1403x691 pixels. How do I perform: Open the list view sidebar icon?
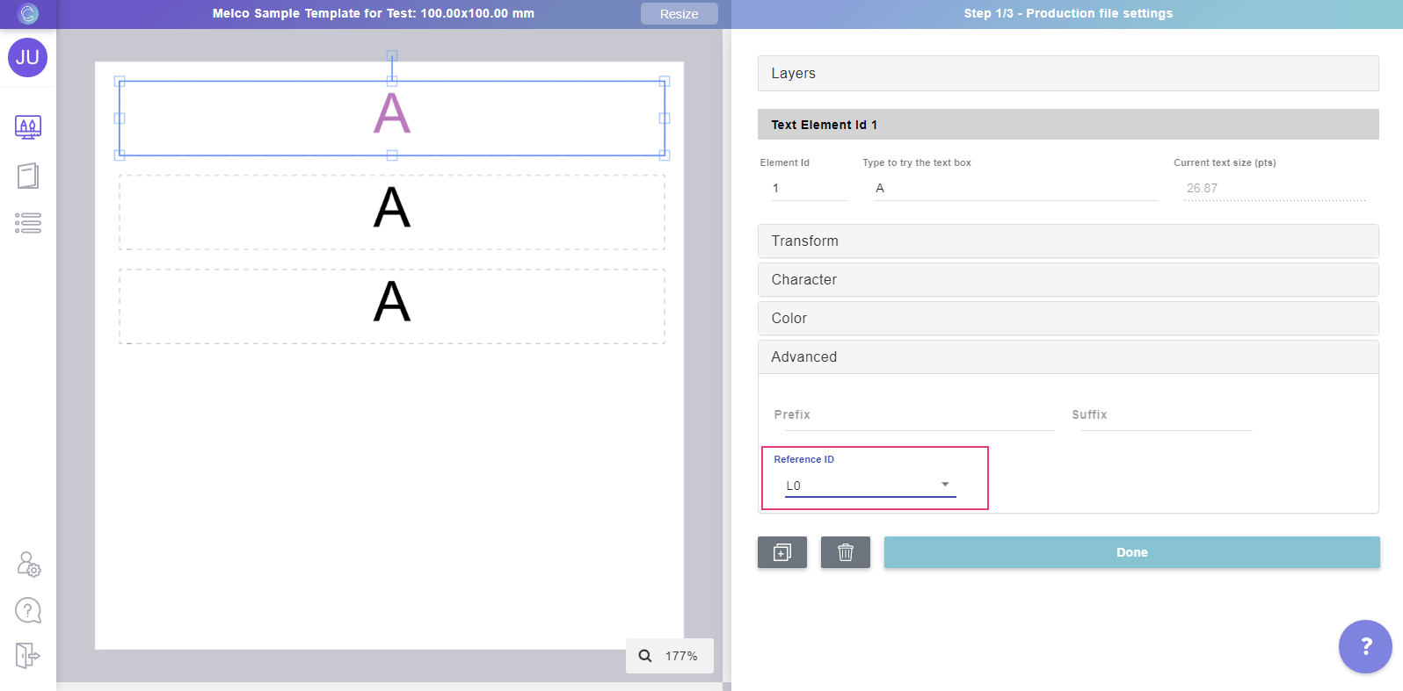click(28, 223)
